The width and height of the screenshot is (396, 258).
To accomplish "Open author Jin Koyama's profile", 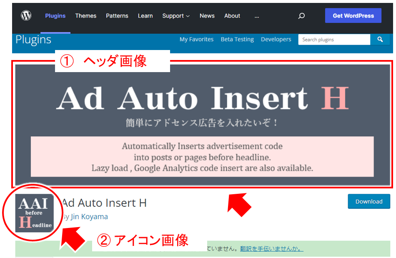I will pos(89,217).
